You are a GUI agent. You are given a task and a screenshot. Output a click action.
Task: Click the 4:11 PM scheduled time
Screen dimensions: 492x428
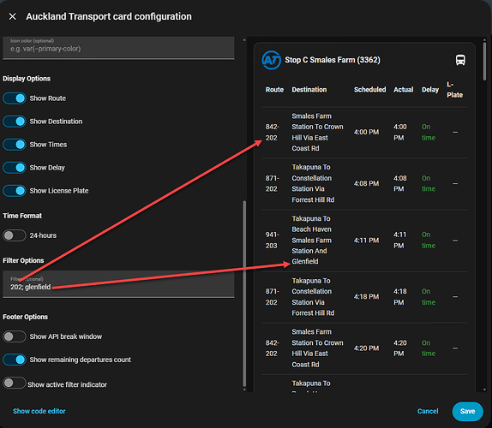coord(367,241)
